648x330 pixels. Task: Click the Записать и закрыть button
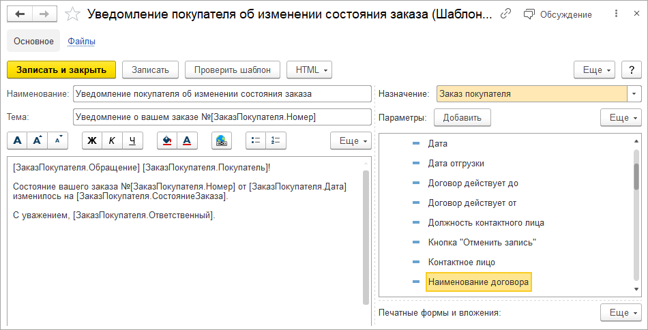(61, 70)
